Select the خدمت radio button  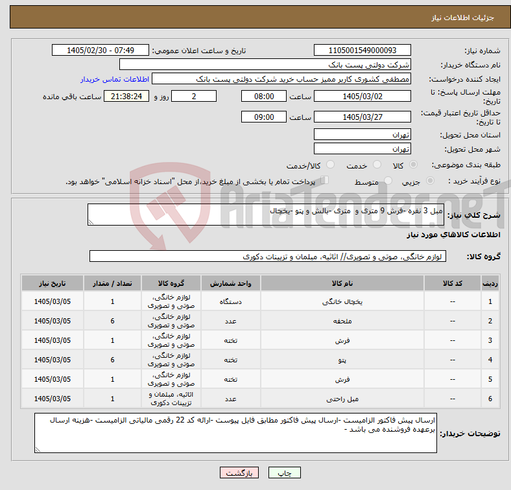[377, 165]
